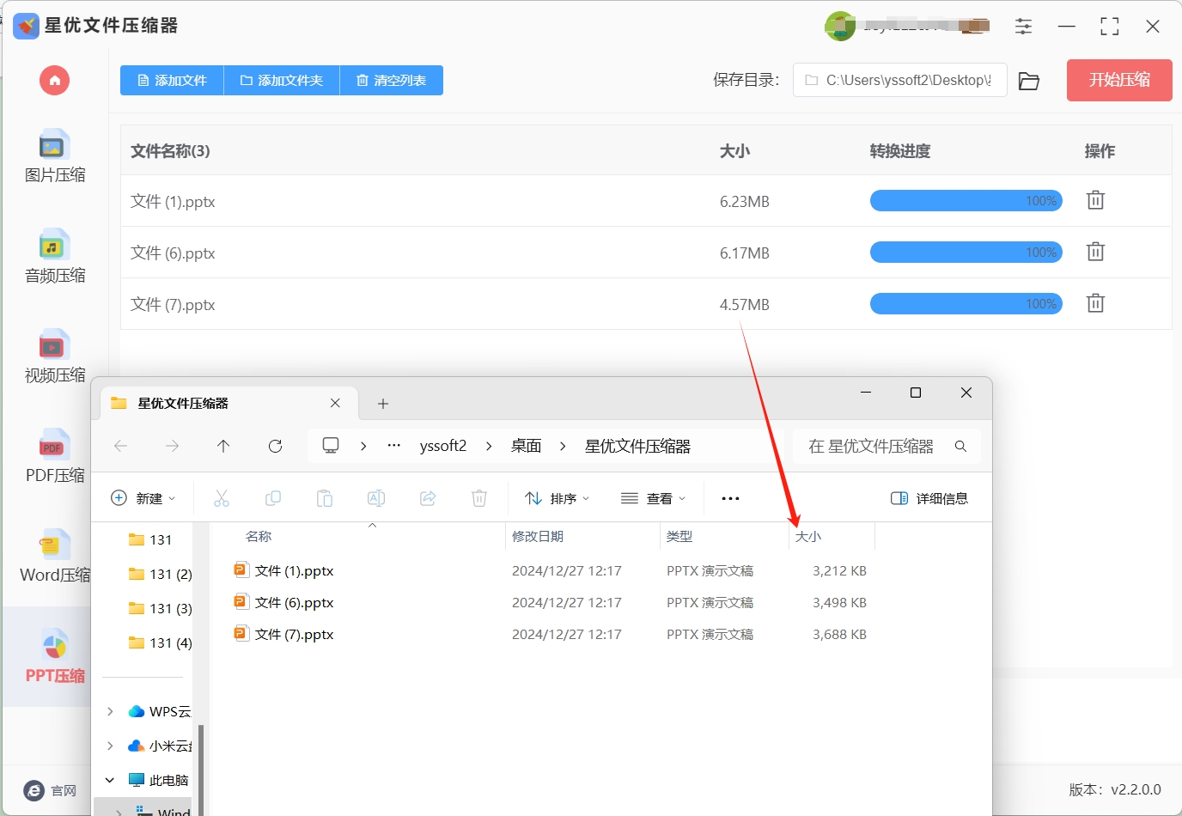
Task: Click the 开始压缩 button
Action: click(1119, 80)
